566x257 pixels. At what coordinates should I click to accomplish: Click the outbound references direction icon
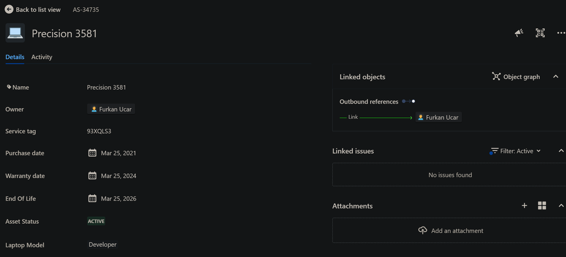pyautogui.click(x=408, y=102)
